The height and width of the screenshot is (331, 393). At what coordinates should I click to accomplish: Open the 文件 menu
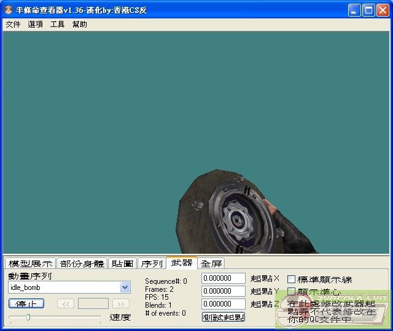click(x=13, y=25)
